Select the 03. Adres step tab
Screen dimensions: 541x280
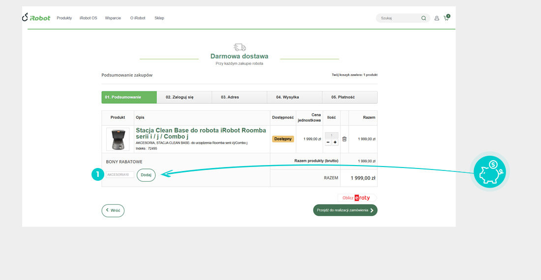[x=240, y=97]
